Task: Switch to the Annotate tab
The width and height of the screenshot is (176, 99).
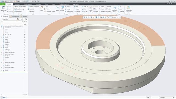Action: pos(38,4)
